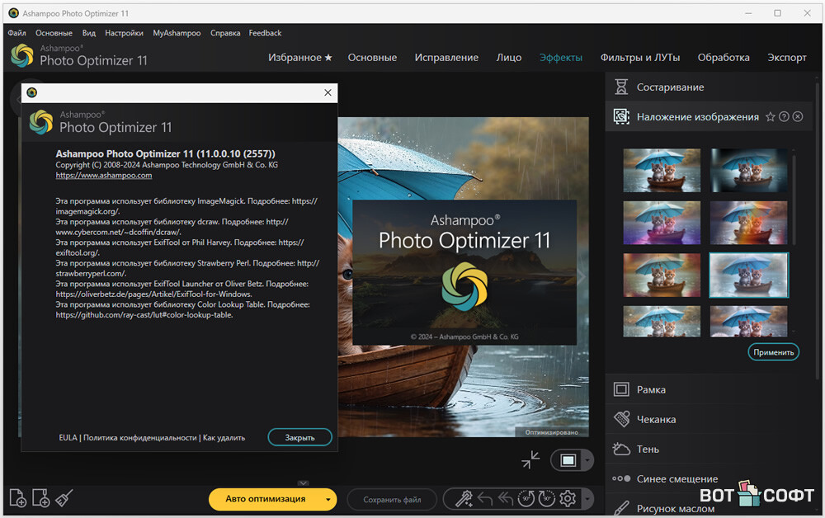Open the view mode dropdown arrow

(587, 461)
